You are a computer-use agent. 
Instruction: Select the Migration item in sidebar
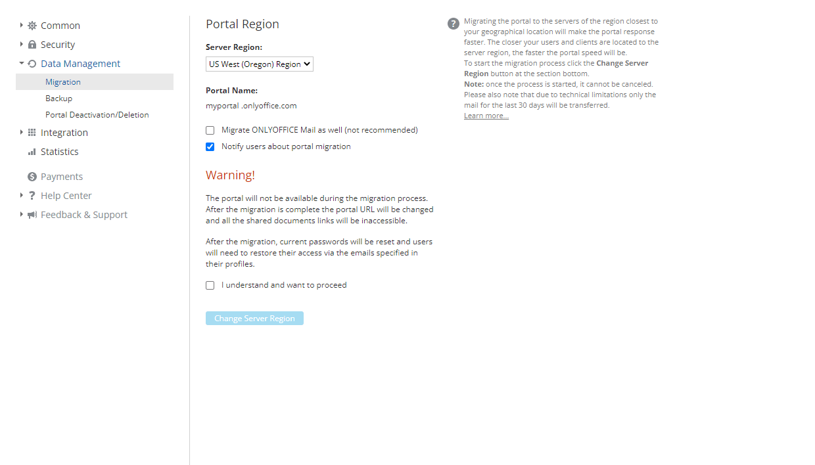point(63,81)
